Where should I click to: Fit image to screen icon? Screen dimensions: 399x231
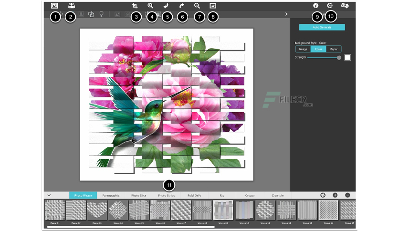(213, 6)
